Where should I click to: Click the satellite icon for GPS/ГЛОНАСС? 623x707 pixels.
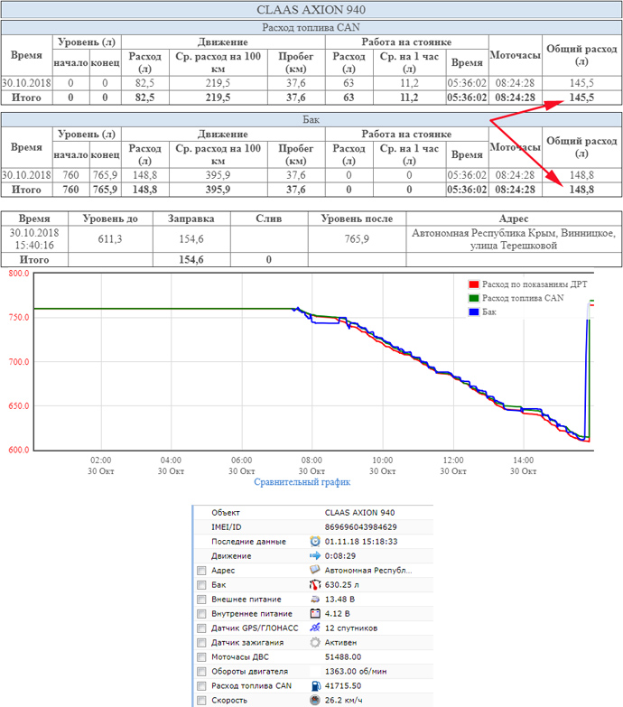(x=315, y=628)
